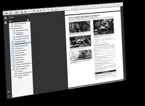
Task: Open the Suspension bookmark
Action: (x=19, y=58)
